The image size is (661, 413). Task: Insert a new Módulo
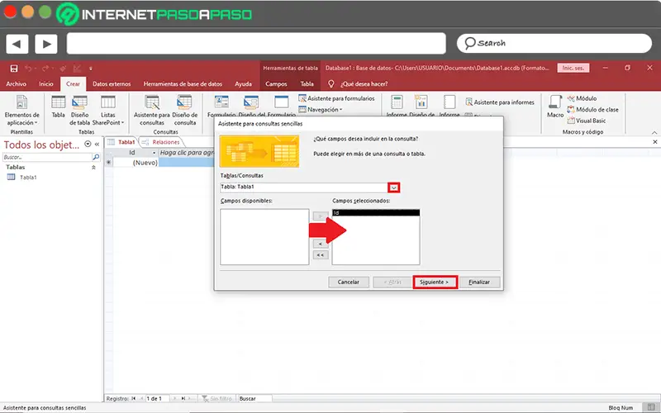click(582, 98)
